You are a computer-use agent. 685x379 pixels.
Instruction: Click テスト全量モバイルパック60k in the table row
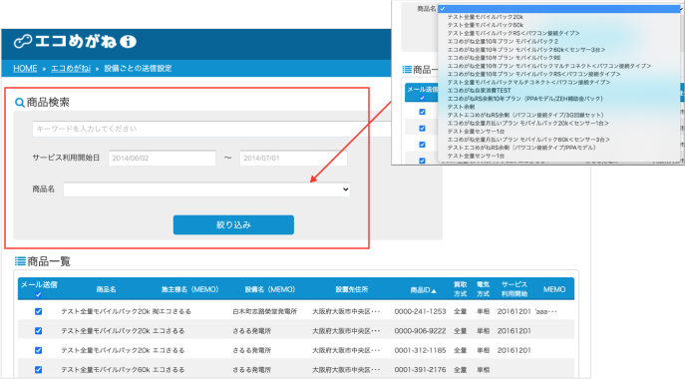click(x=106, y=370)
